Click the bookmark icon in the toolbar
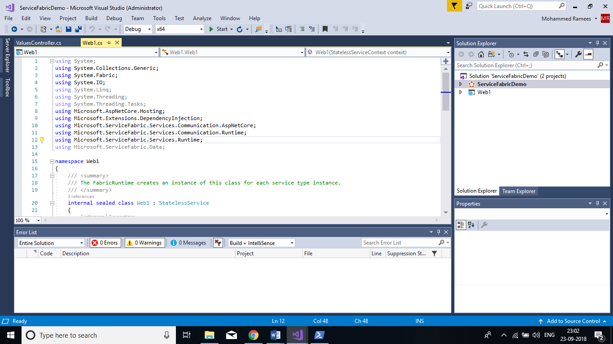613x344 pixels. (x=325, y=29)
